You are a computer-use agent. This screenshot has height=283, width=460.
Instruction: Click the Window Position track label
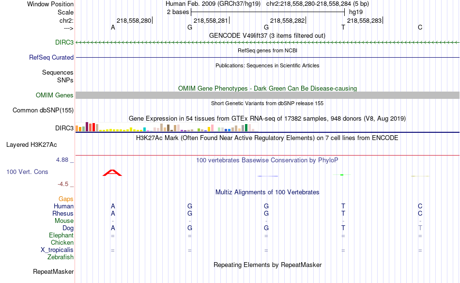click(50, 4)
